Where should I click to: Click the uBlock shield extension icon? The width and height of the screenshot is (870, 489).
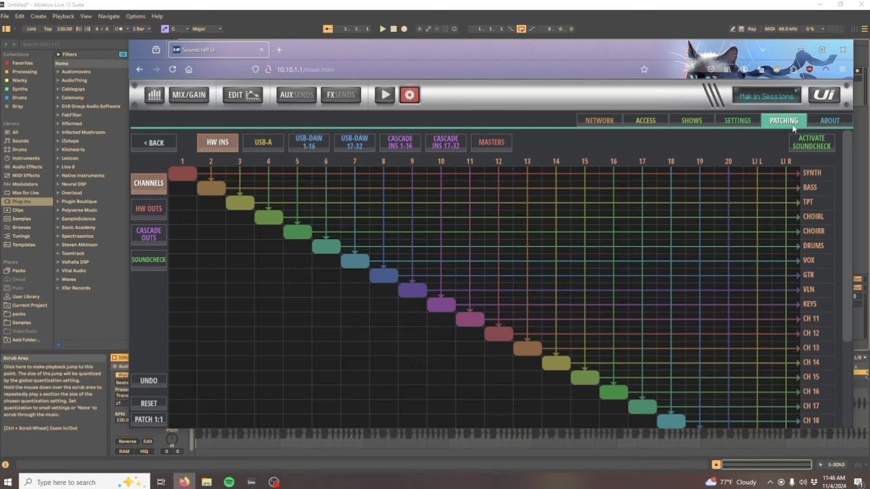810,69
